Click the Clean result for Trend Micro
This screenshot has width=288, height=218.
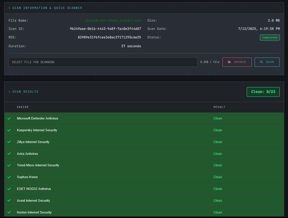coord(218,165)
